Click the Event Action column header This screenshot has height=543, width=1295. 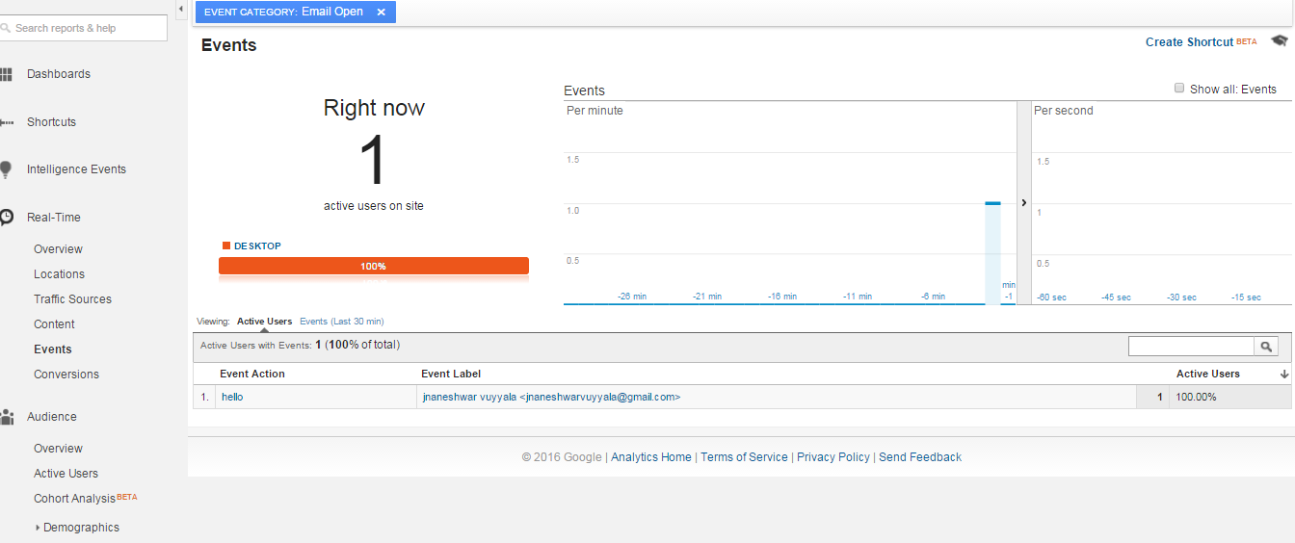(x=252, y=374)
